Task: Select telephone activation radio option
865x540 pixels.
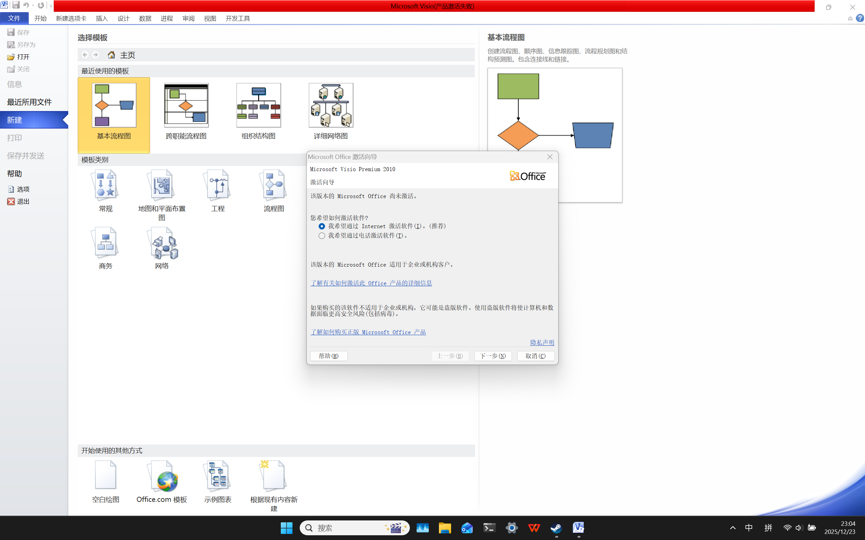Action: [322, 236]
